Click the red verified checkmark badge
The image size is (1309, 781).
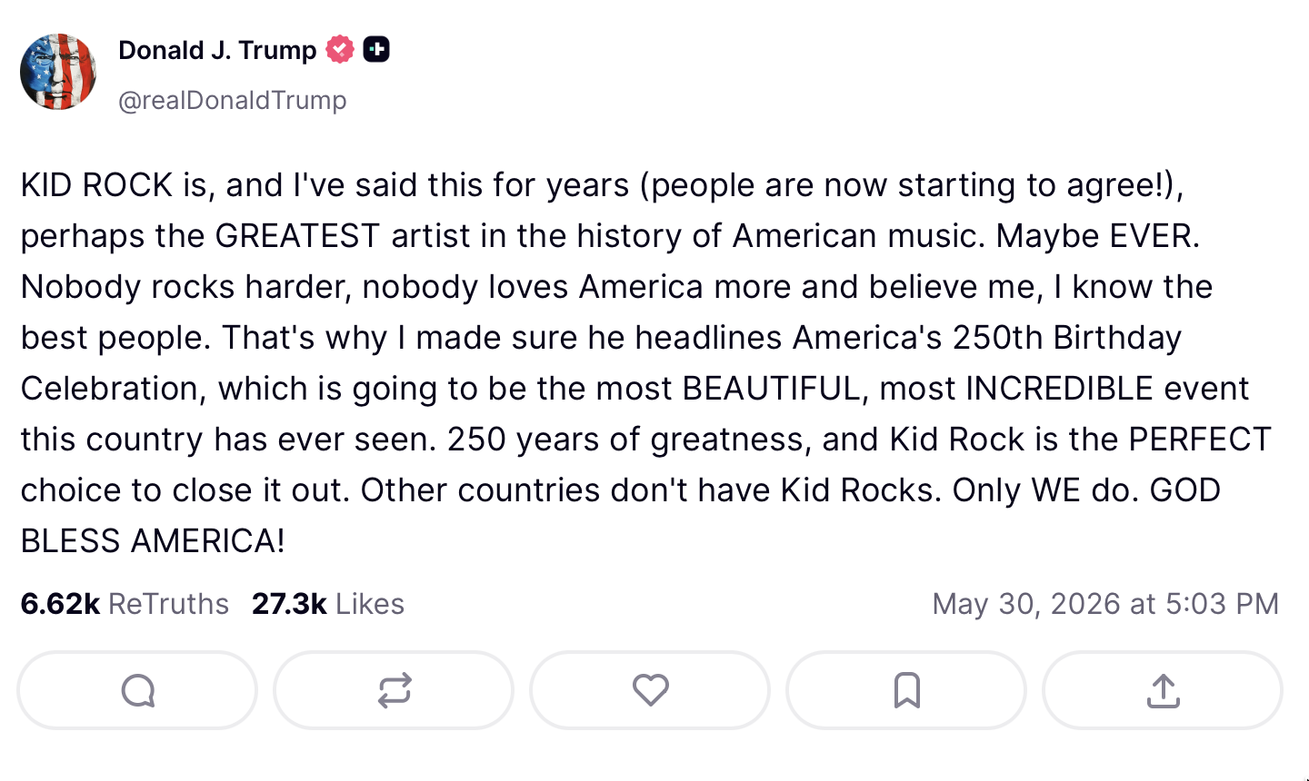340,49
